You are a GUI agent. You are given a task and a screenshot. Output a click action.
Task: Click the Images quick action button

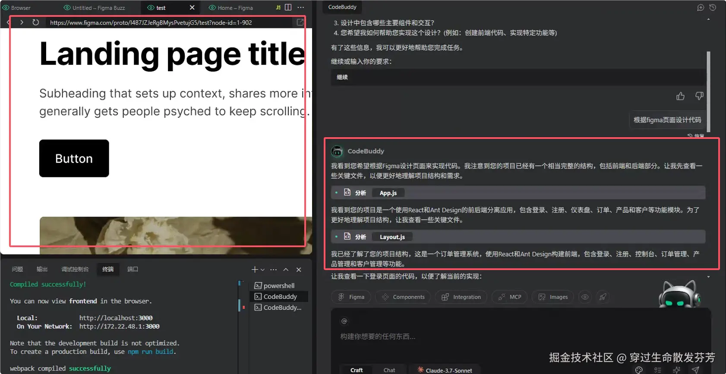click(553, 297)
